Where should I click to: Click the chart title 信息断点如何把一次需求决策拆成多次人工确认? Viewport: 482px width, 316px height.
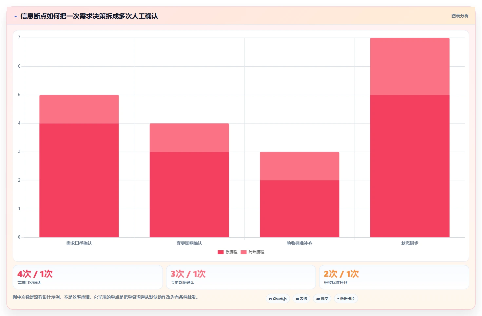(x=89, y=16)
